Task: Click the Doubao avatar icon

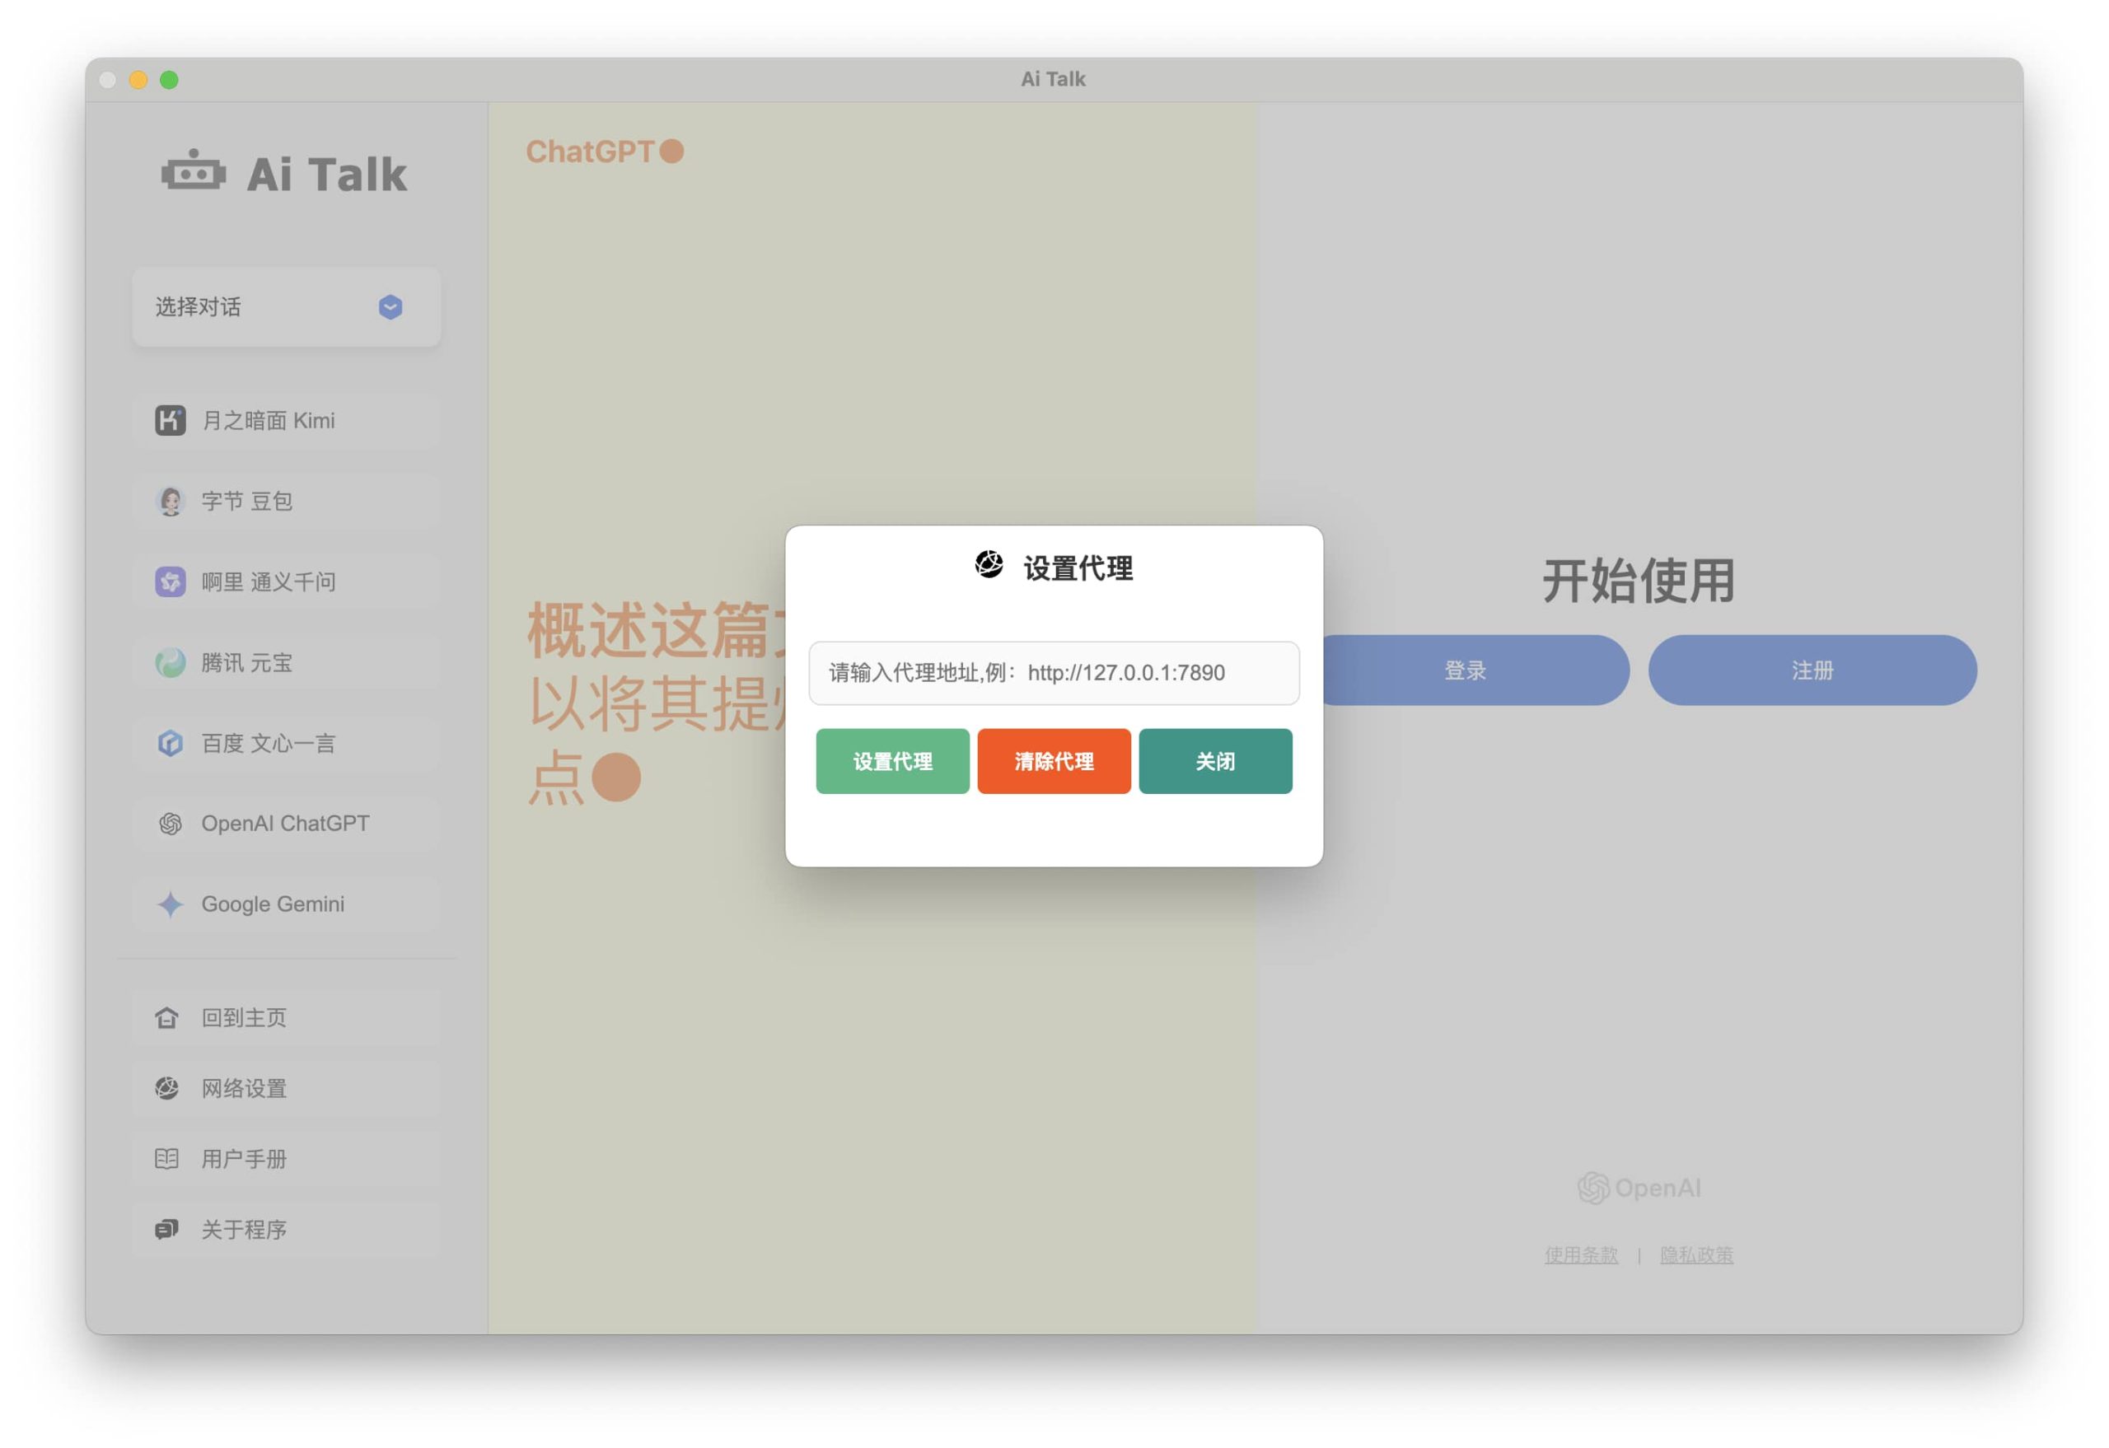Action: tap(170, 501)
